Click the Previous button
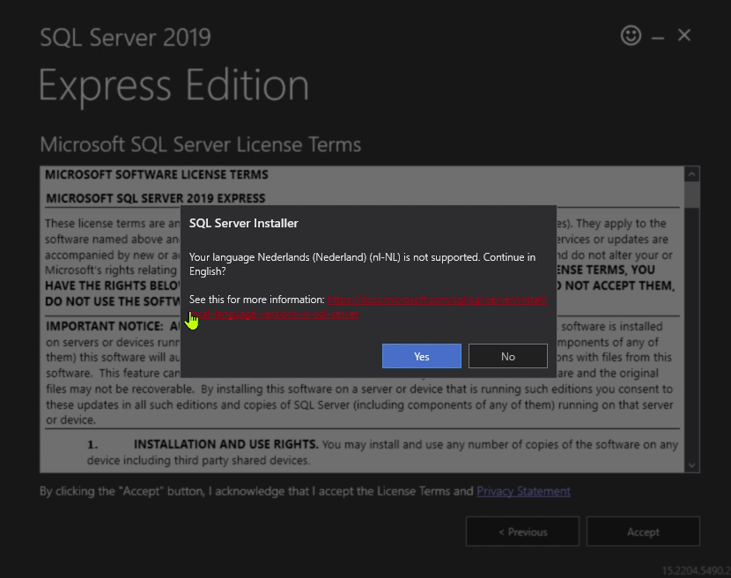The image size is (731, 578). pyautogui.click(x=522, y=531)
